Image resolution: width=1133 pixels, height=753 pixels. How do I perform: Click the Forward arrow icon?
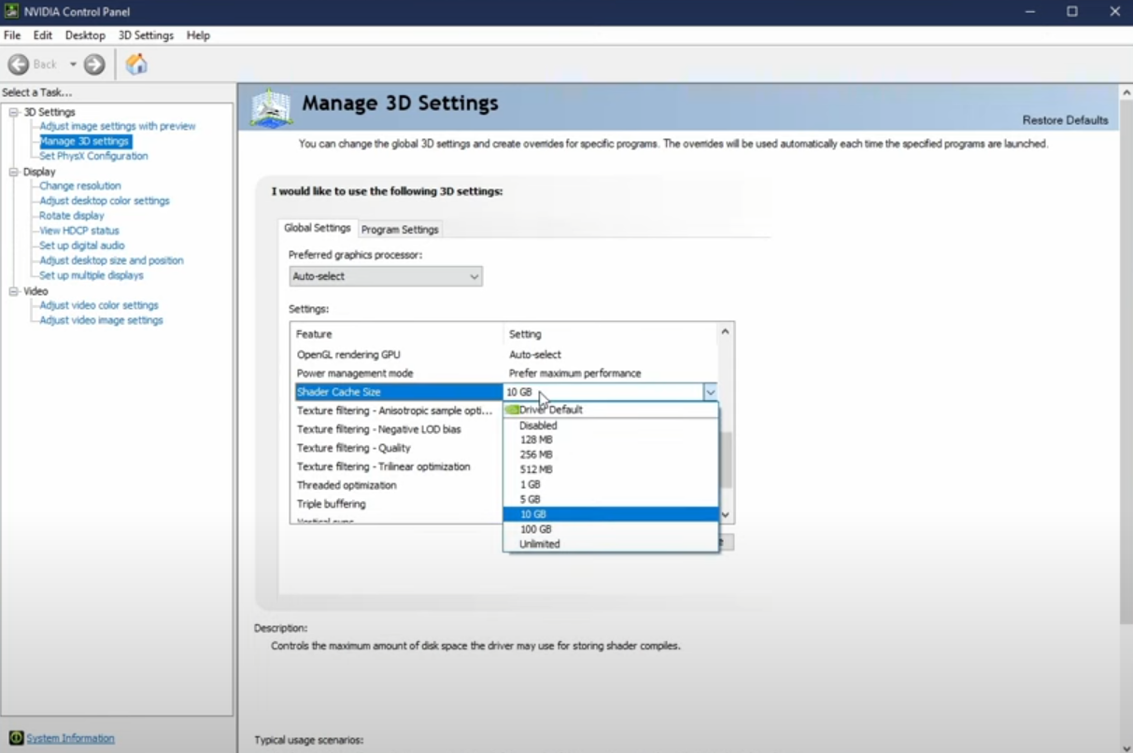(94, 64)
